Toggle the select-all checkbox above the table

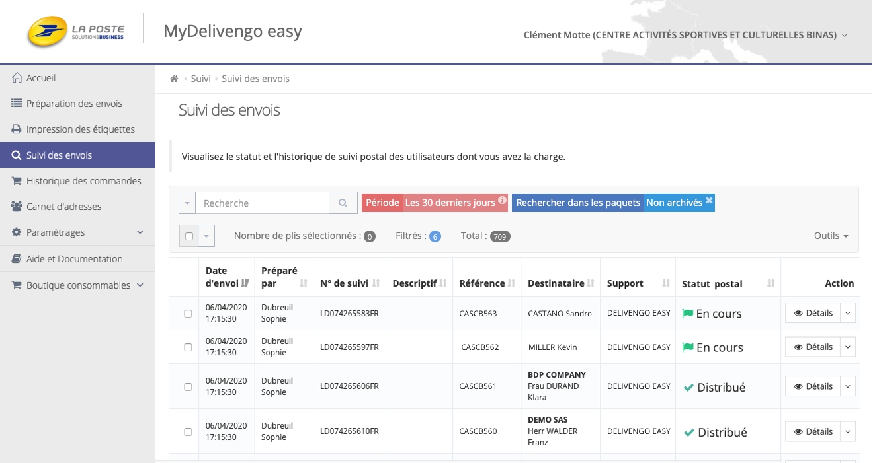(x=189, y=236)
